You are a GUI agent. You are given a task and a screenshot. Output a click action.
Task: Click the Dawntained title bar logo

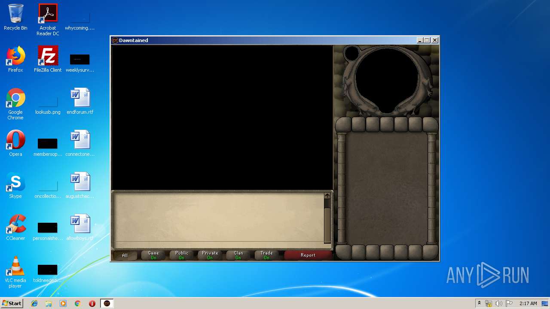pyautogui.click(x=115, y=40)
